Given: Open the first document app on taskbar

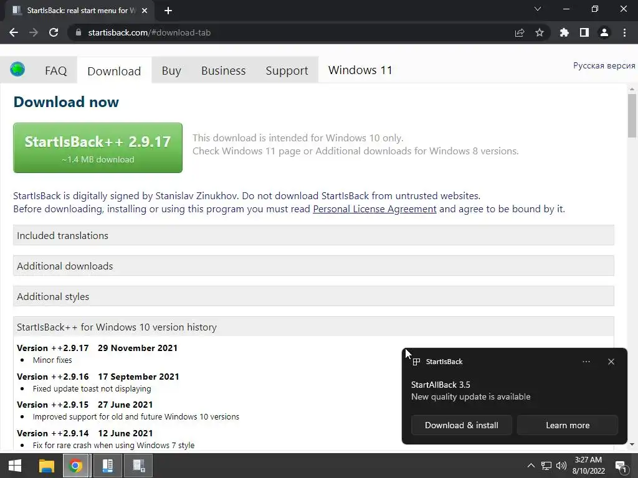Looking at the screenshot, I should (x=107, y=466).
